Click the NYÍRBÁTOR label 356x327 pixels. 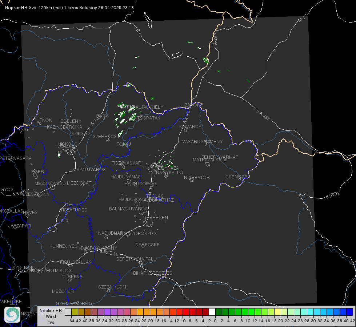pos(197,177)
